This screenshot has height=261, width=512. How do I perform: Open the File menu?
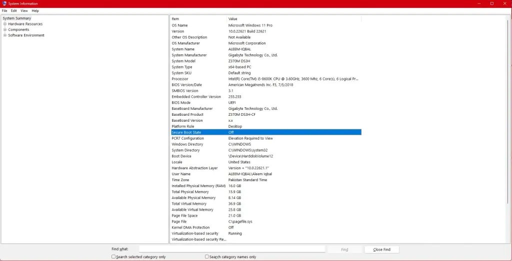[4, 11]
